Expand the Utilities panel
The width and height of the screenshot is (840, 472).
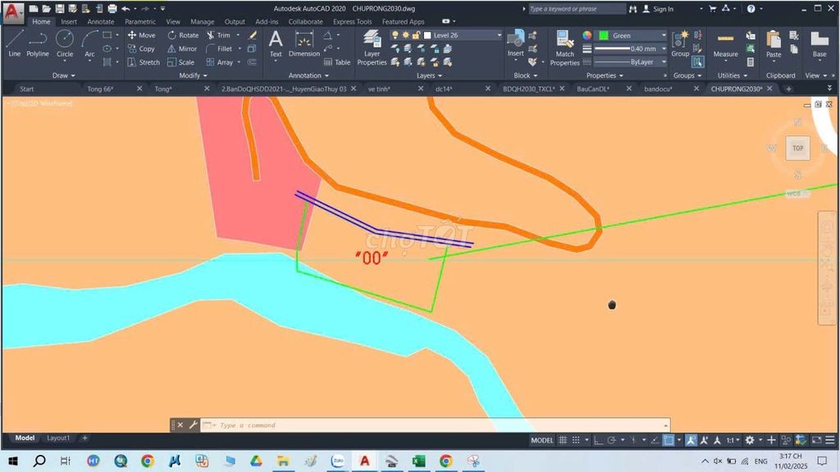733,75
